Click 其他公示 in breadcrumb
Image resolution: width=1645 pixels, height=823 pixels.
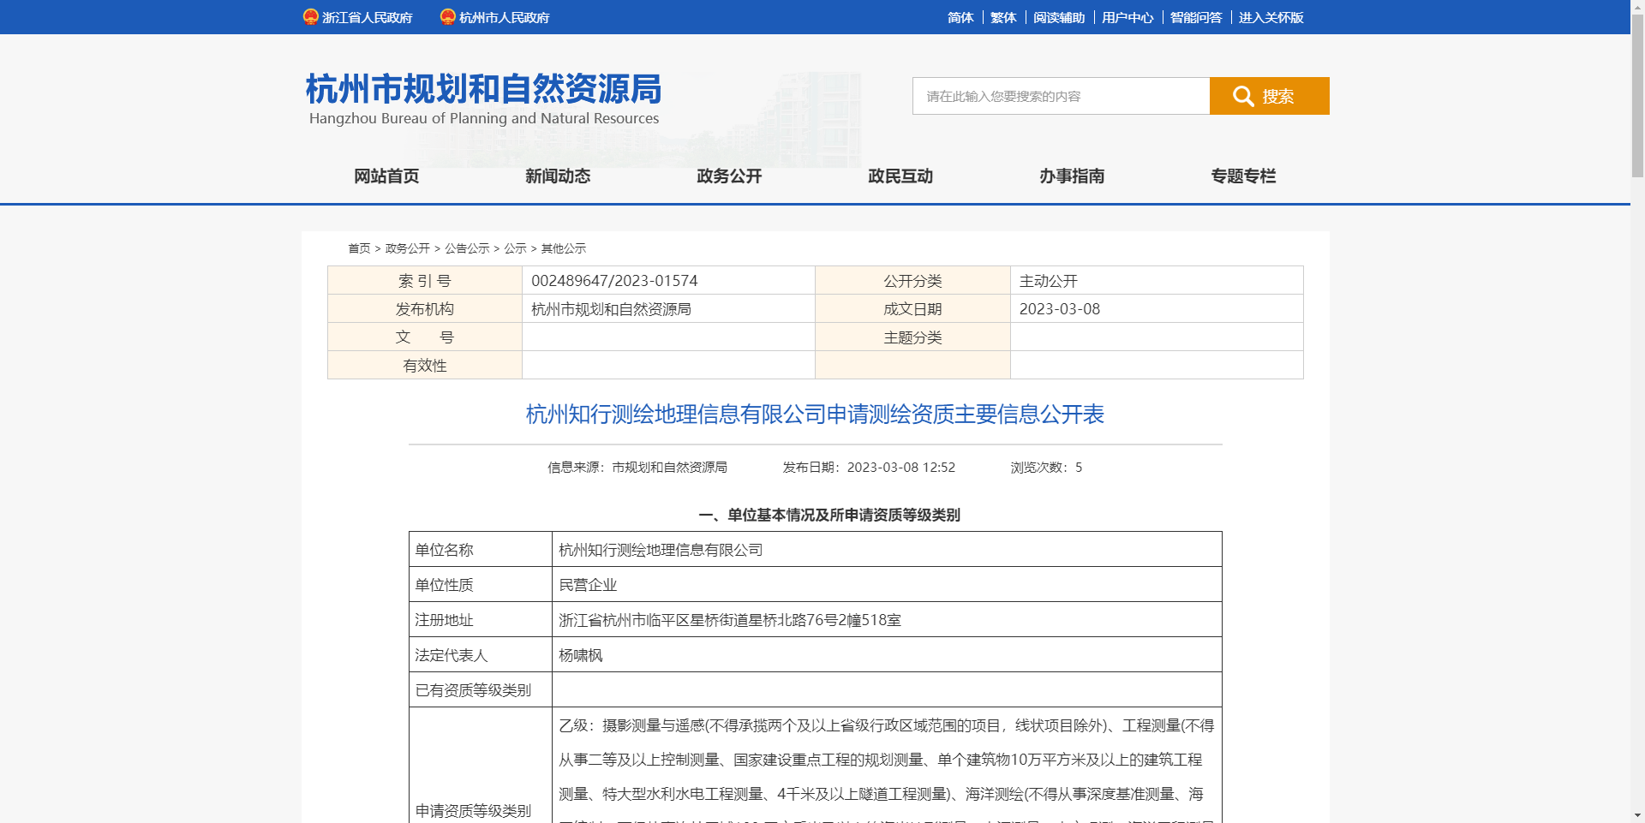pos(564,248)
